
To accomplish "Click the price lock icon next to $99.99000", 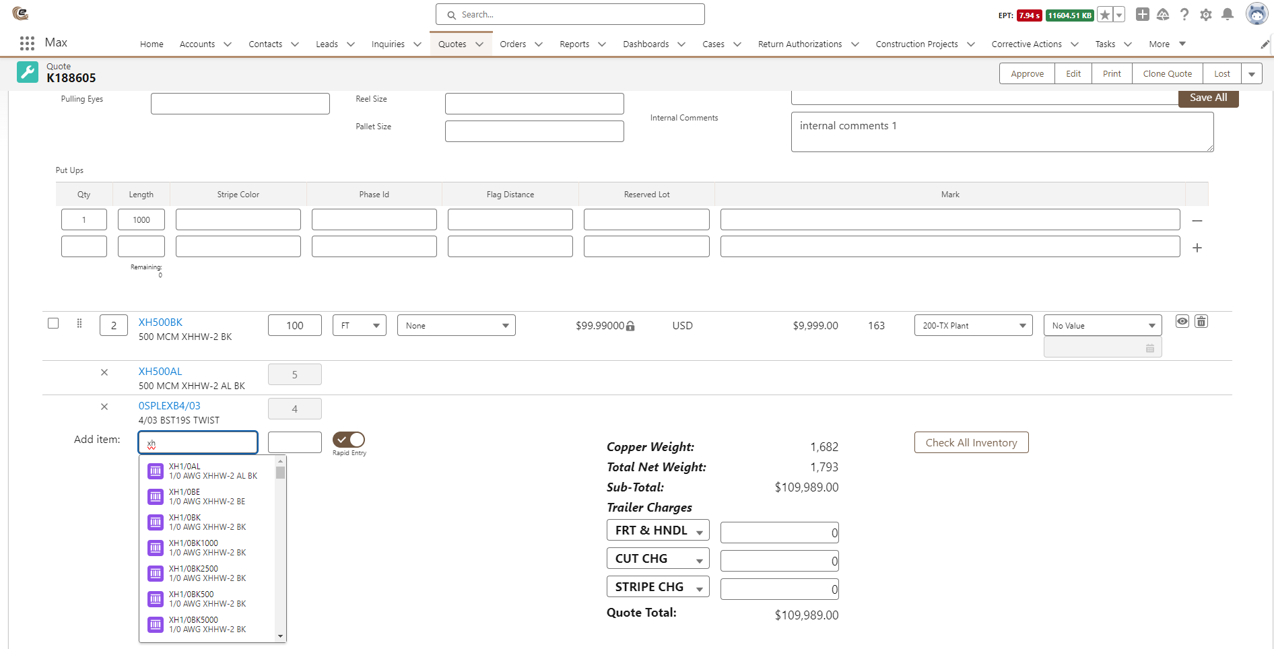I will pos(630,325).
